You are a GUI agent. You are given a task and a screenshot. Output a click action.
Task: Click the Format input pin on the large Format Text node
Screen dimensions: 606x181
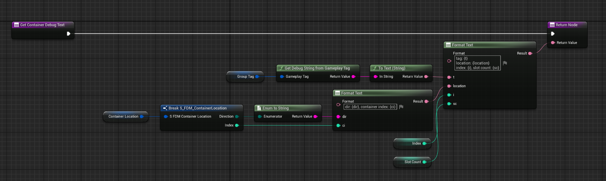[x=449, y=61]
